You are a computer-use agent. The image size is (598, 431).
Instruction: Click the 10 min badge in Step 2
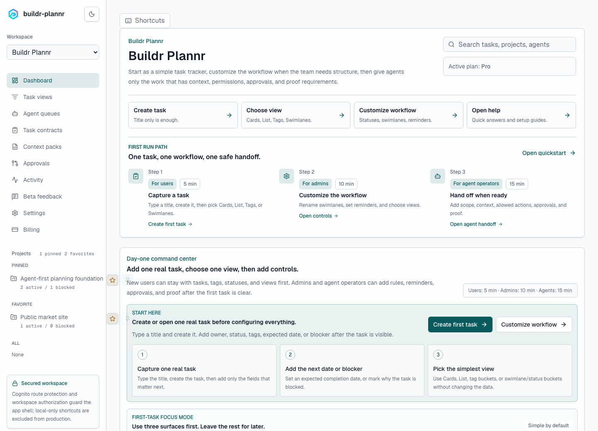tap(346, 184)
